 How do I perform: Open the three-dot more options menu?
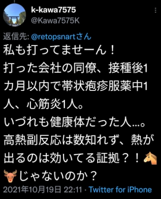click(155, 10)
